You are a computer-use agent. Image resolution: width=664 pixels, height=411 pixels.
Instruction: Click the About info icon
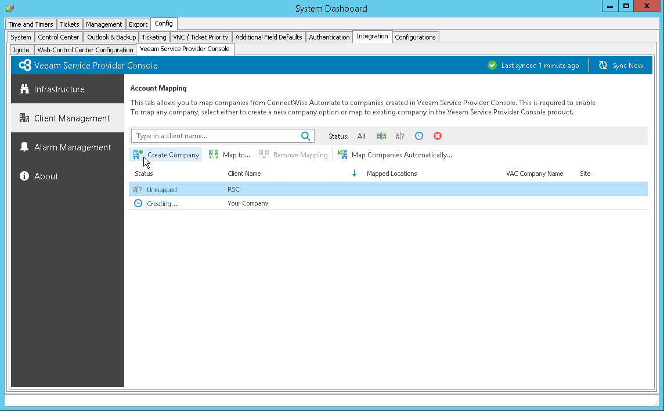coord(24,176)
